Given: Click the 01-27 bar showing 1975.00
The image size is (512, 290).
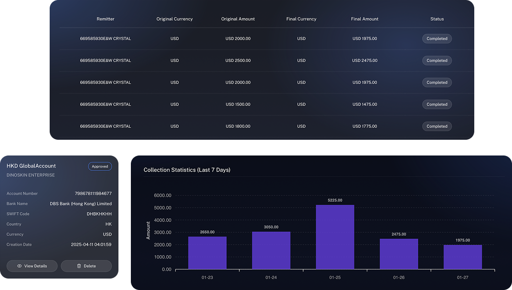Looking at the screenshot, I should [462, 257].
